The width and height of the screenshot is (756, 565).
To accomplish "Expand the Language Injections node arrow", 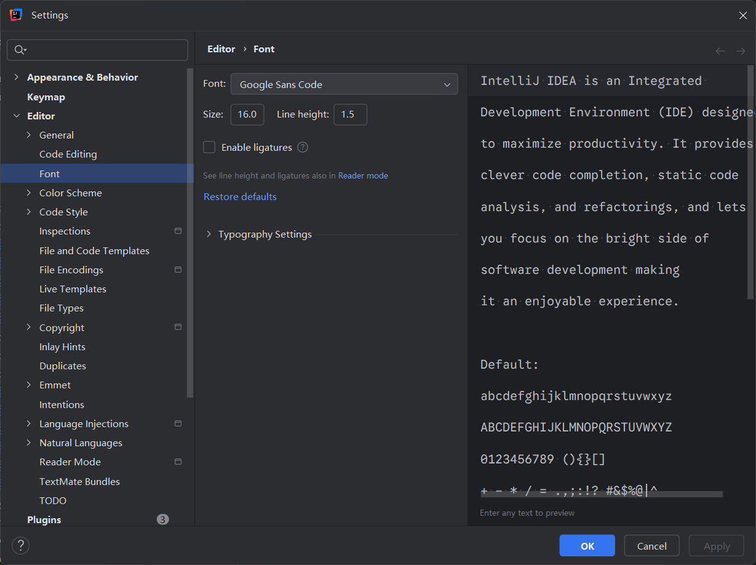I will tap(28, 423).
